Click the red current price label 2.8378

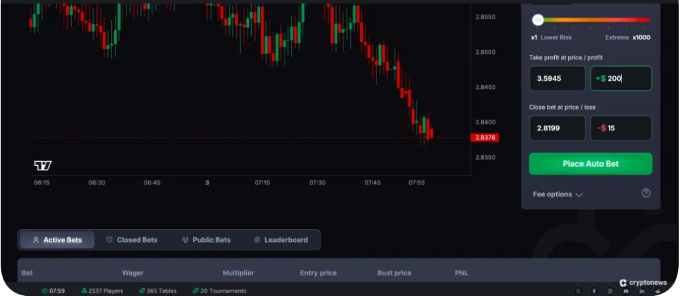pyautogui.click(x=485, y=138)
